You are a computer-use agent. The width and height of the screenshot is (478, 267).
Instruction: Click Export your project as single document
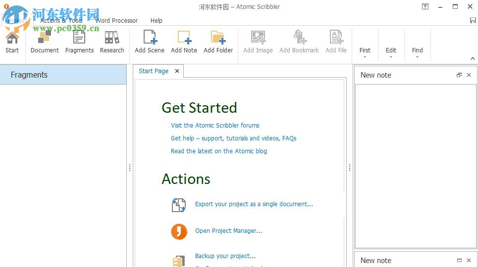(254, 204)
